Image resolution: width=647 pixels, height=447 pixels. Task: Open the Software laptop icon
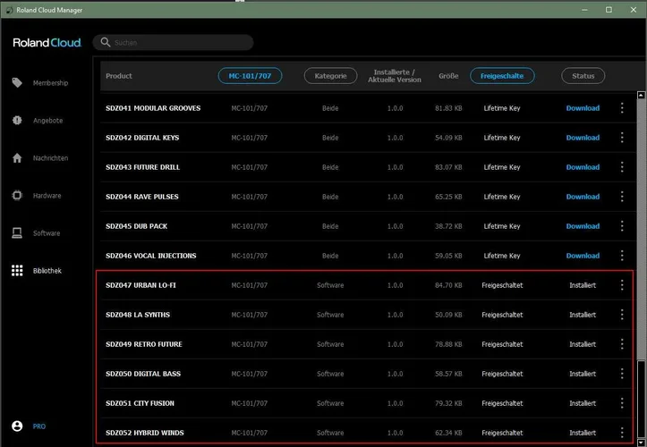(x=17, y=233)
